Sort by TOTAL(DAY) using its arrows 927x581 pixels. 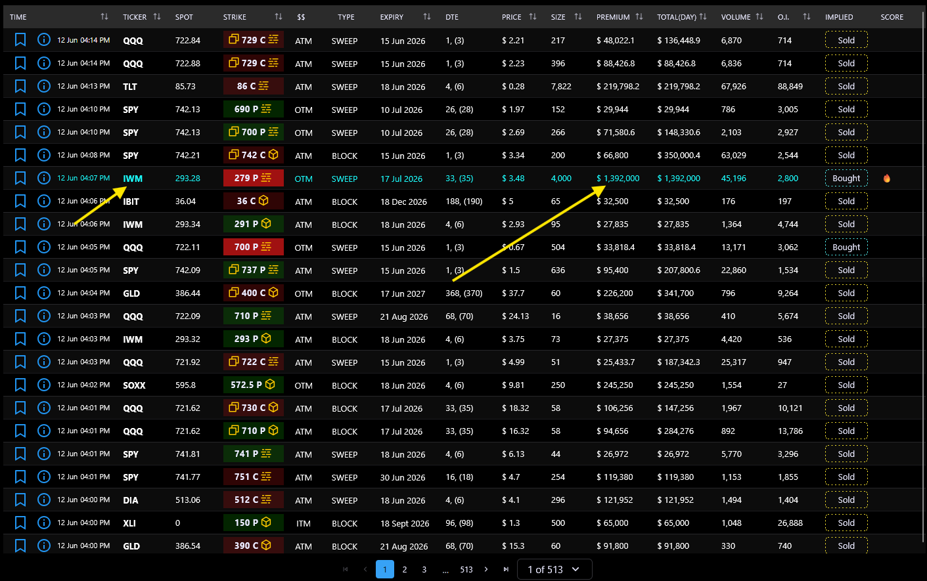[x=703, y=17]
